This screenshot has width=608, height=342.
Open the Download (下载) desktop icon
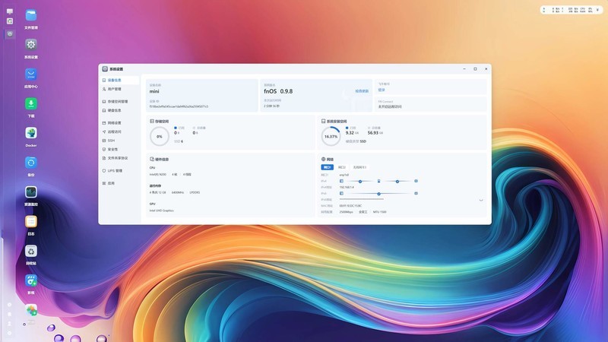click(x=31, y=103)
